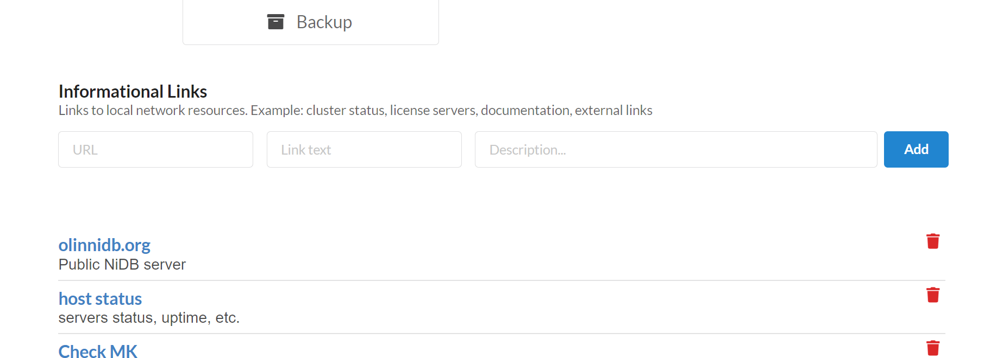Follow the host status link
The image size is (1003, 358).
(x=100, y=299)
